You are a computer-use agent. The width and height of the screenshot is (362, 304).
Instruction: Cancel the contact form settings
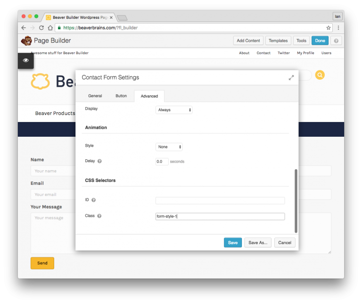point(285,243)
